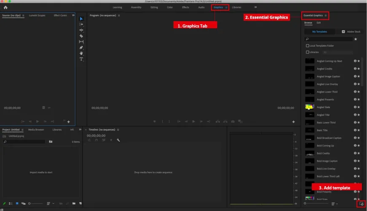367x211 pixels.
Task: Open Timeline panel menu
Action: (x=118, y=130)
